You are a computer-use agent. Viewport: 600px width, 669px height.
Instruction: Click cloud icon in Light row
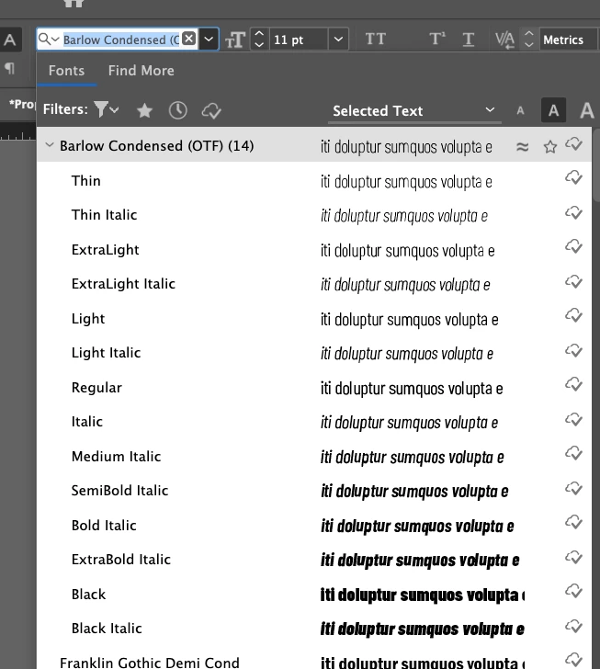click(574, 315)
